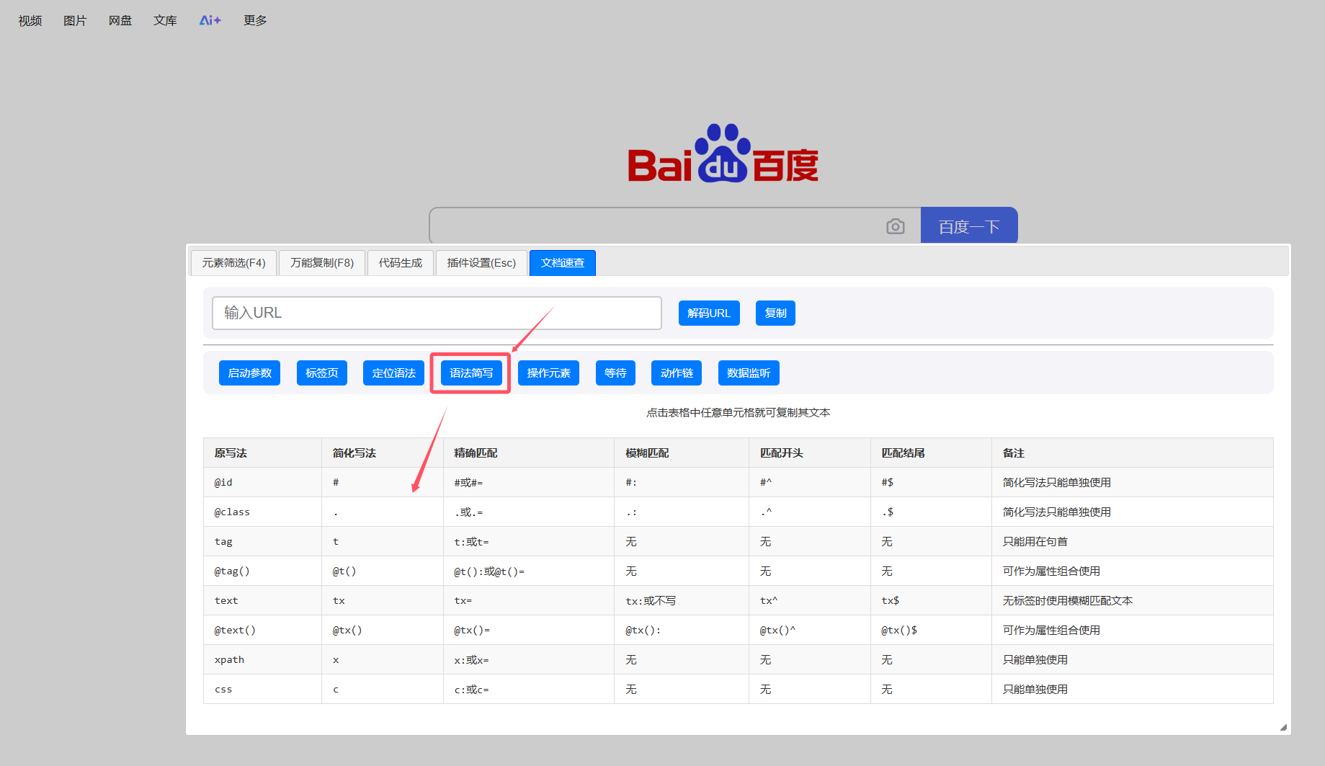1325x766 pixels.
Task: Open the 图片 link
Action: pyautogui.click(x=75, y=20)
